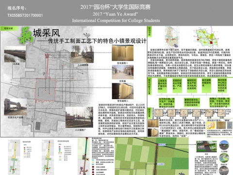This screenshot has height=175, width=233.
Task: Click the 报名序号 label in the header
Action: (17, 8)
